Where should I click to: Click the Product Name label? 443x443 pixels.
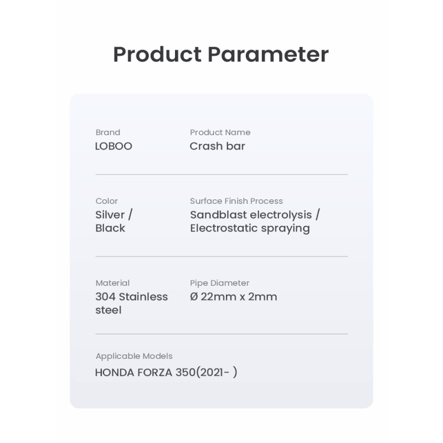click(220, 132)
